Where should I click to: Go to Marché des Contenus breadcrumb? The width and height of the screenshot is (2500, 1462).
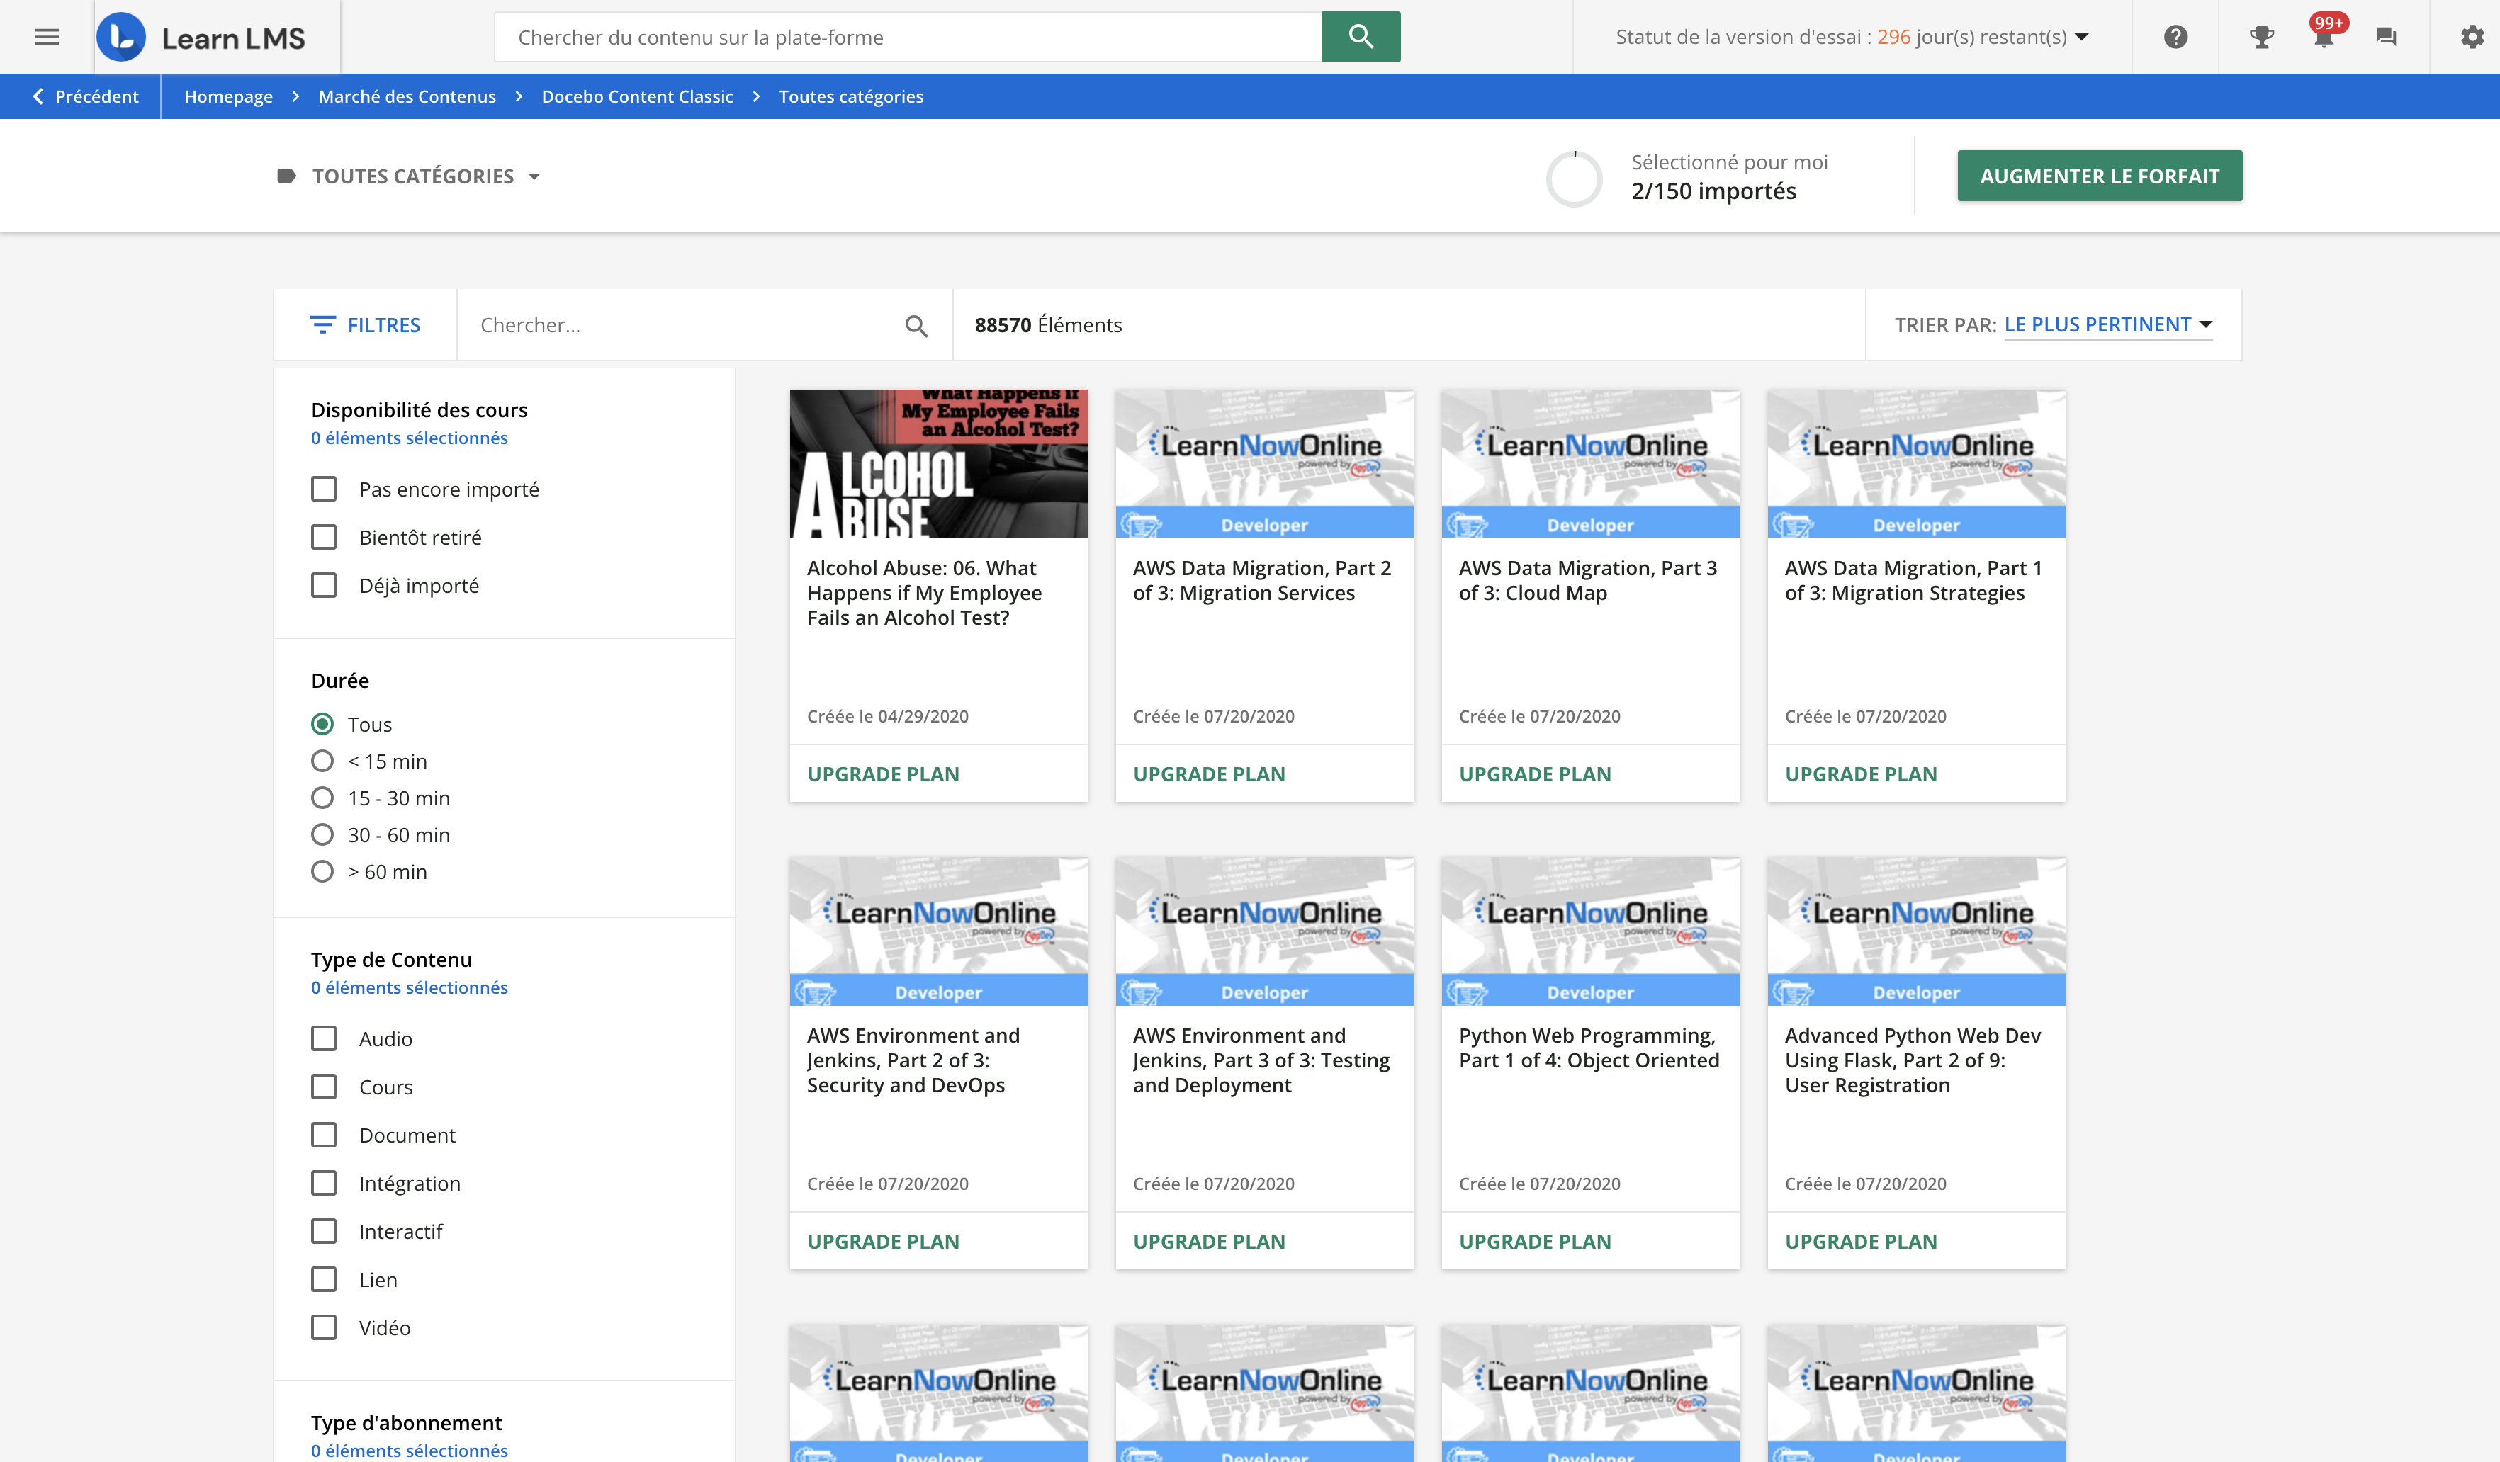(407, 96)
